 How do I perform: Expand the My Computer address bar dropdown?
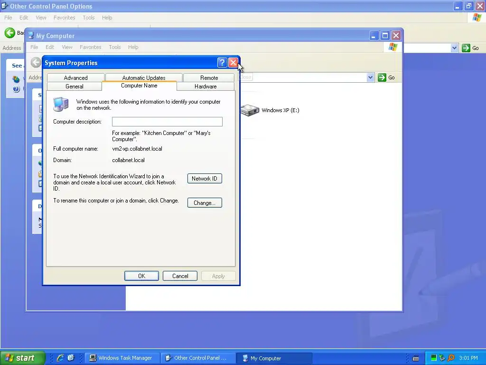click(x=370, y=77)
